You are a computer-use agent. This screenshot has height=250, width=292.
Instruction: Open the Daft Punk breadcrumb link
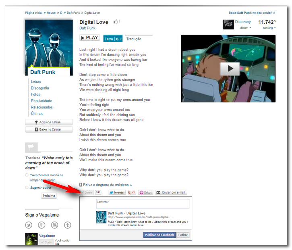(x=73, y=12)
